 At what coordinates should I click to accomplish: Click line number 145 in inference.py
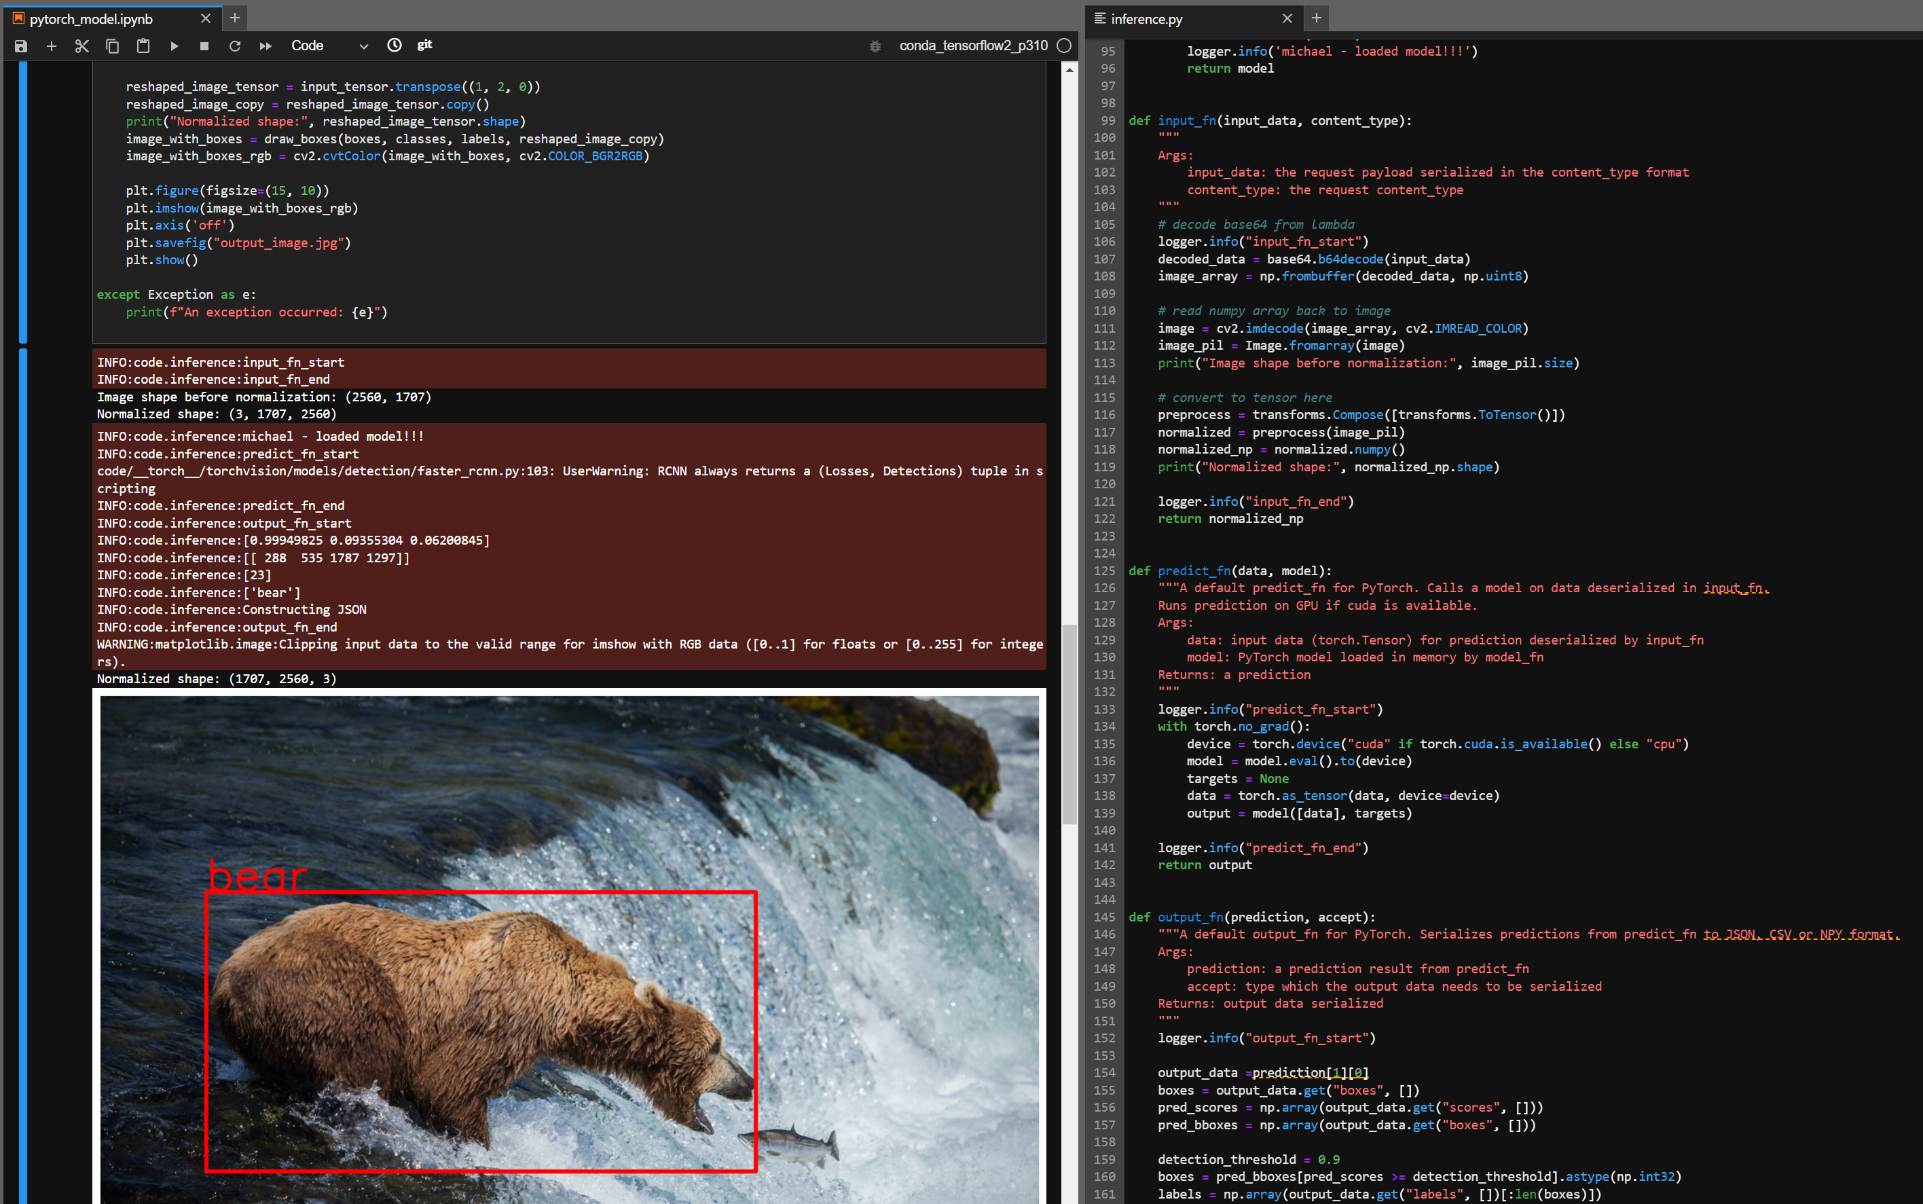(x=1103, y=917)
